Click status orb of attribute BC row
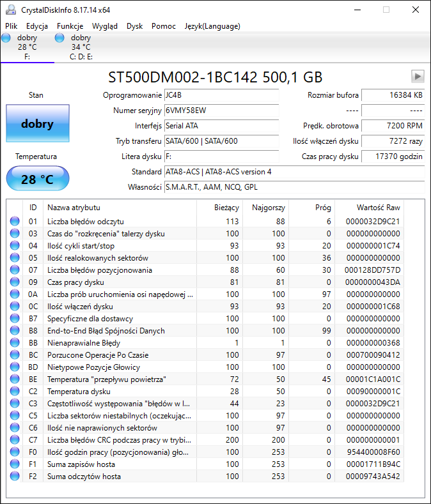The image size is (431, 504). click(15, 355)
